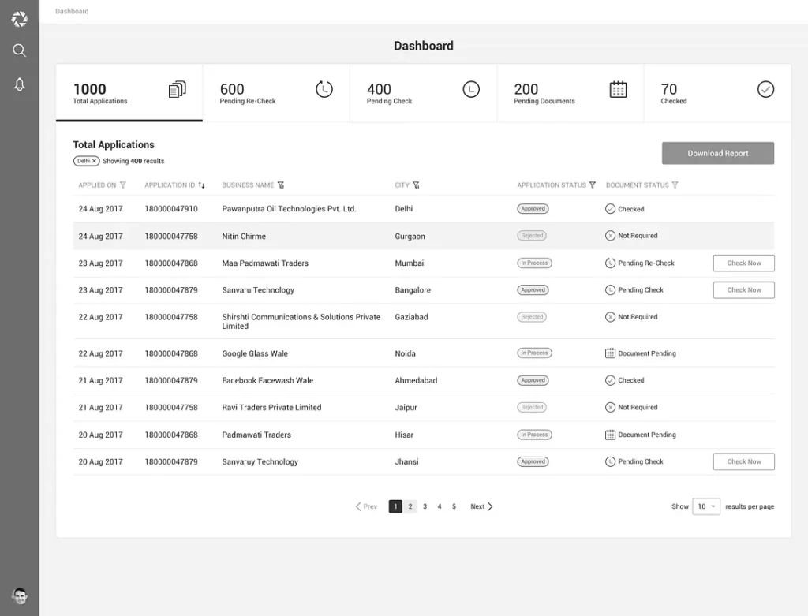Click the Business Name filter icon
The height and width of the screenshot is (616, 808).
point(281,185)
